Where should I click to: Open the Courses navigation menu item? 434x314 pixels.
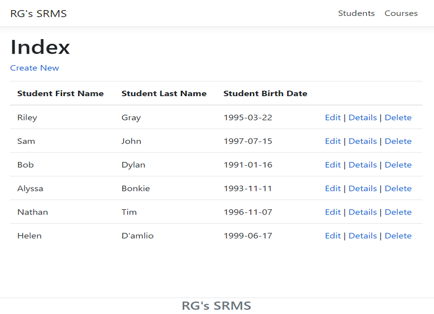coord(401,14)
